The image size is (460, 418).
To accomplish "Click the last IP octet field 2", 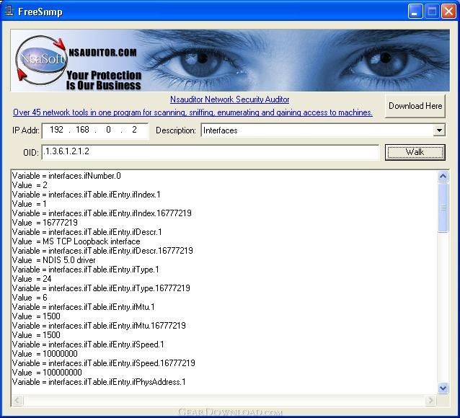I will [134, 130].
